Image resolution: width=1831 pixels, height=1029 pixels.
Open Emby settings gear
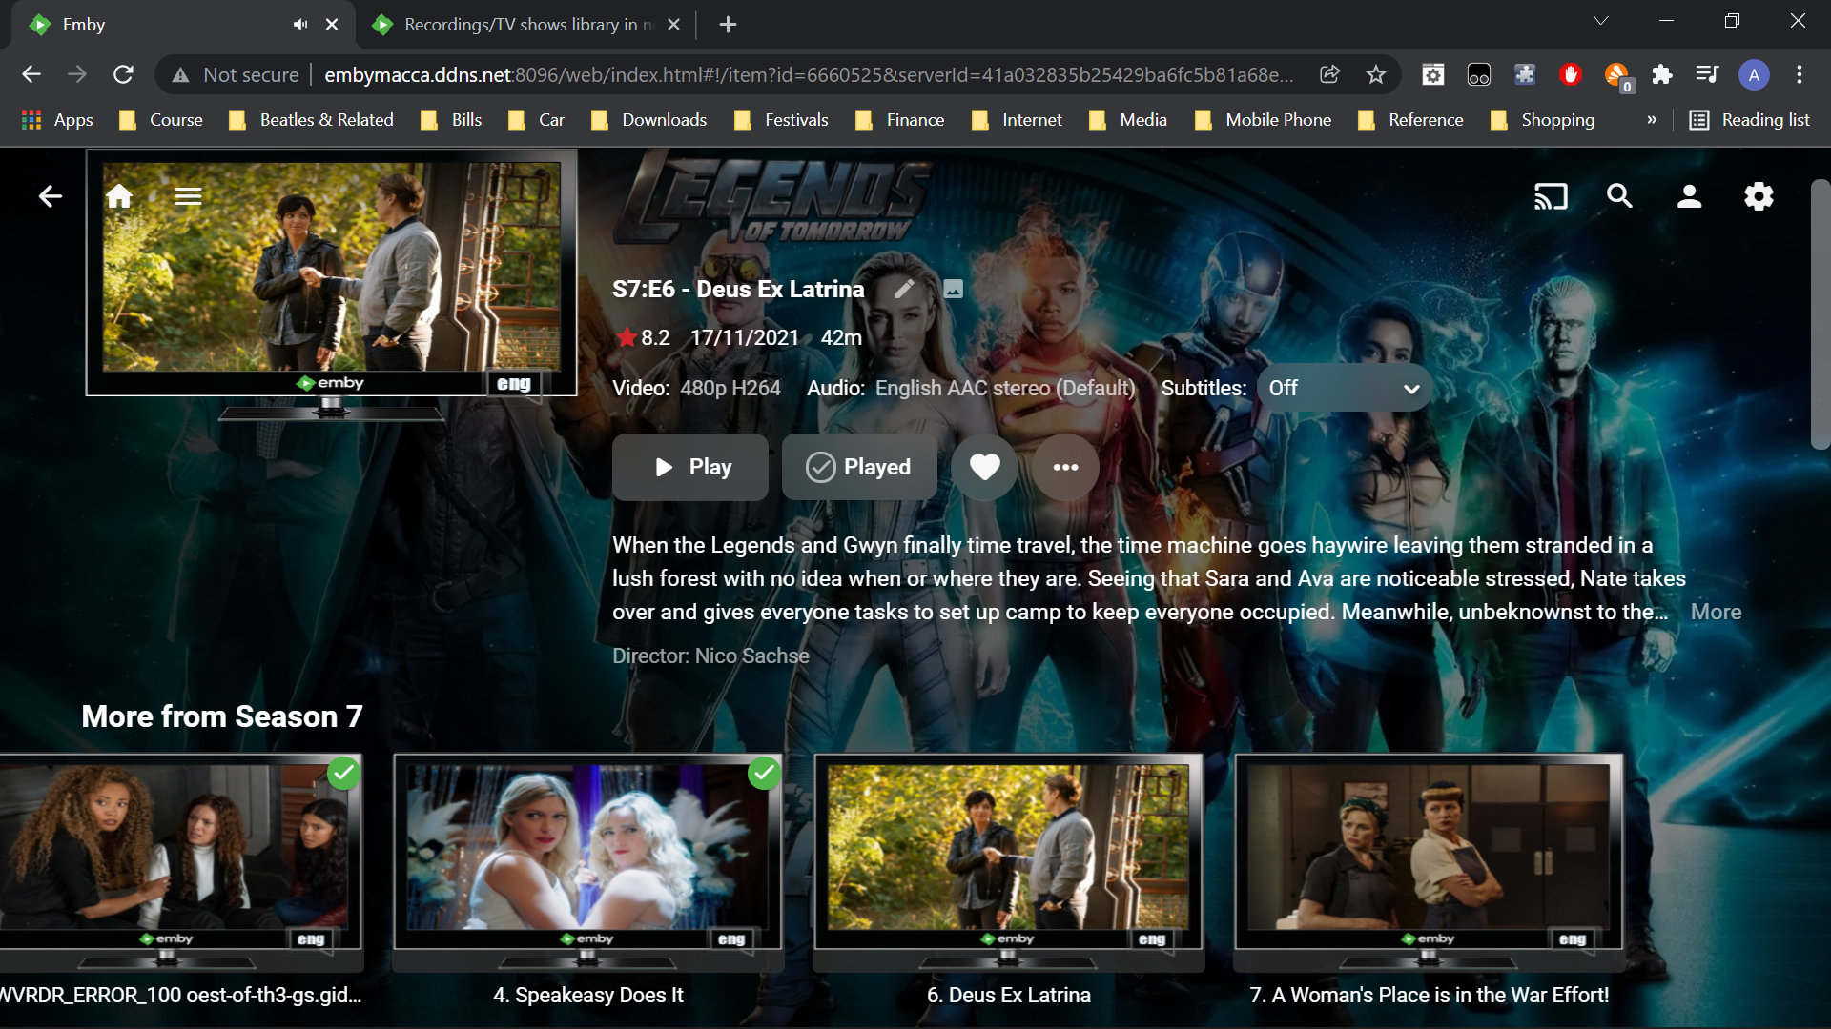(x=1759, y=196)
